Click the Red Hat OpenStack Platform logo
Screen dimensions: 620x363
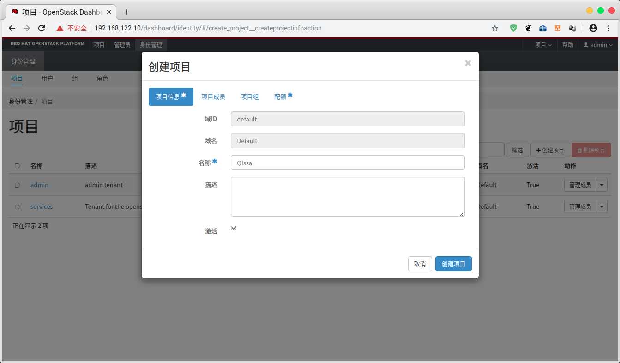point(48,44)
